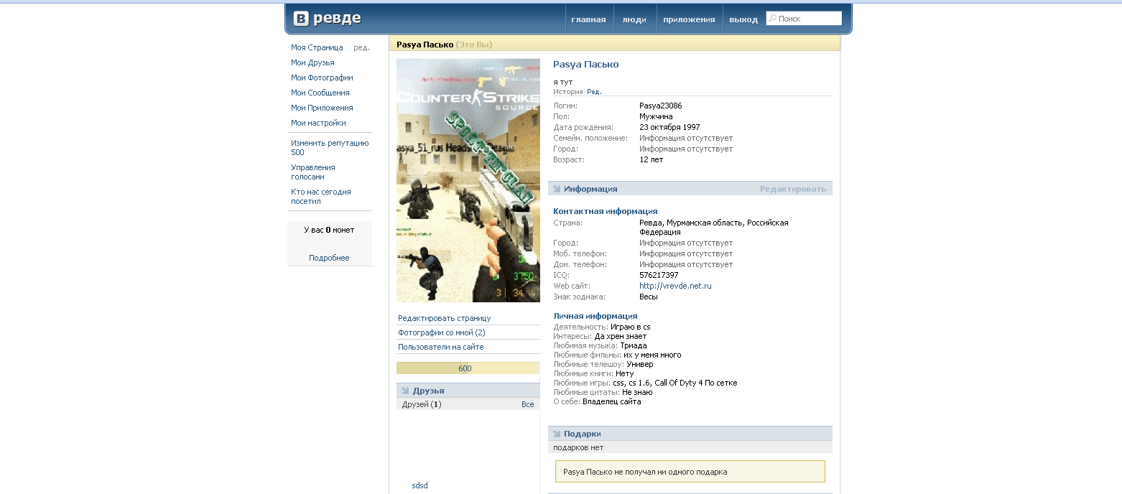This screenshot has width=1122, height=494.
Task: Open the http://vrevde.net.ru website link
Action: (x=675, y=286)
